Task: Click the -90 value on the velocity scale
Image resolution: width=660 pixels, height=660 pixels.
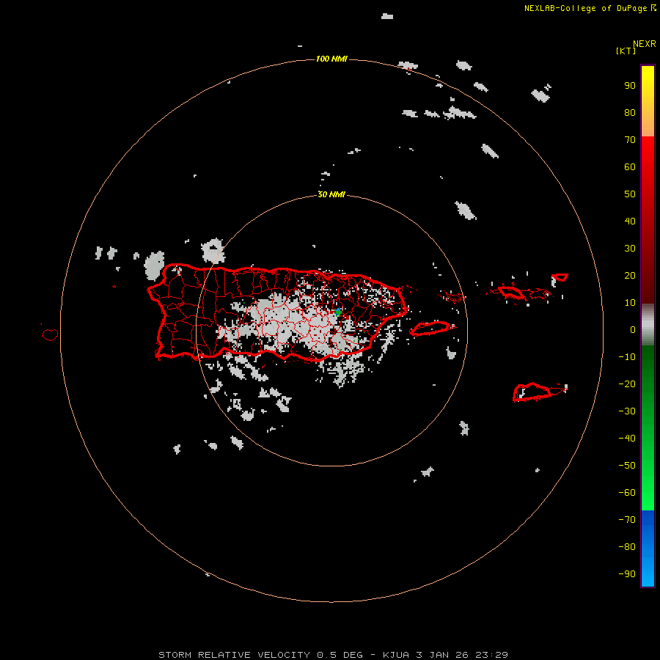Action: (x=627, y=574)
